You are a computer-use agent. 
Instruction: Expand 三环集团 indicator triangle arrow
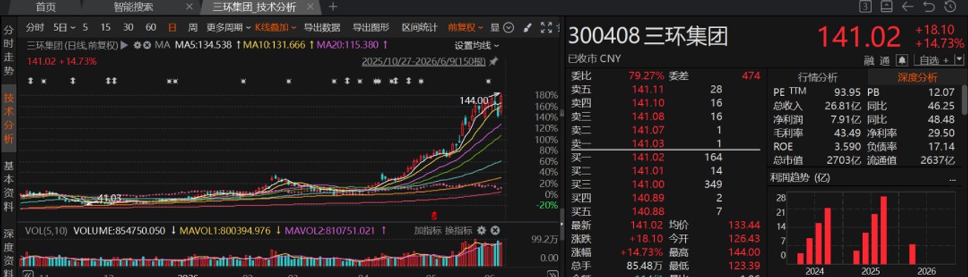(x=124, y=45)
